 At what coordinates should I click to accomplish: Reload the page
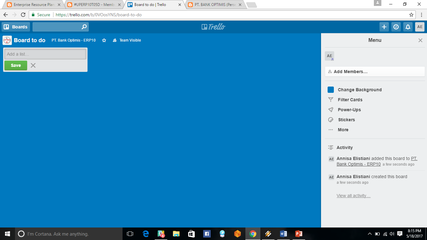point(23,15)
